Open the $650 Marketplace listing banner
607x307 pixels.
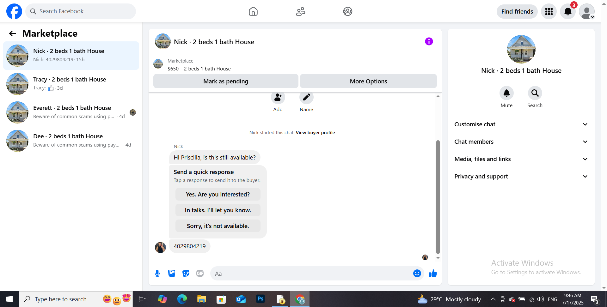tap(295, 64)
